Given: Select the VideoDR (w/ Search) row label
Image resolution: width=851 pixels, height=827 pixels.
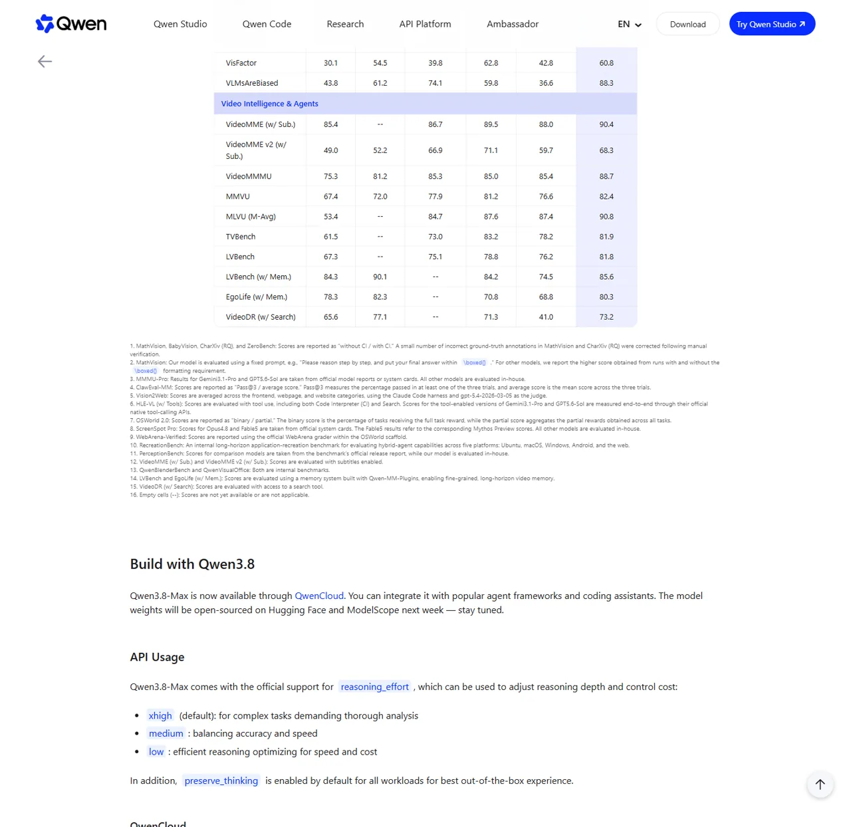Looking at the screenshot, I should click(x=261, y=317).
